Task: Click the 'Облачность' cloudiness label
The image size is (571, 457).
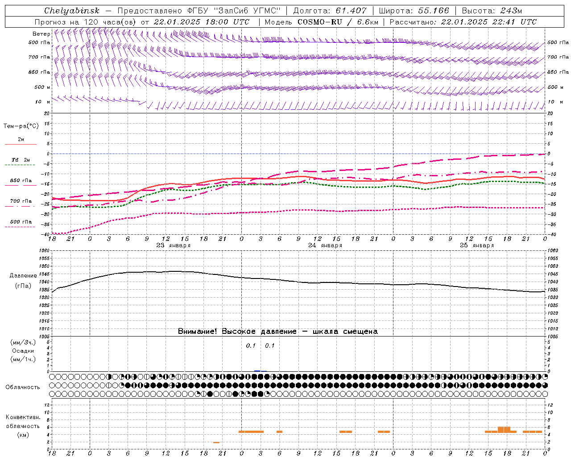Action: [23, 387]
